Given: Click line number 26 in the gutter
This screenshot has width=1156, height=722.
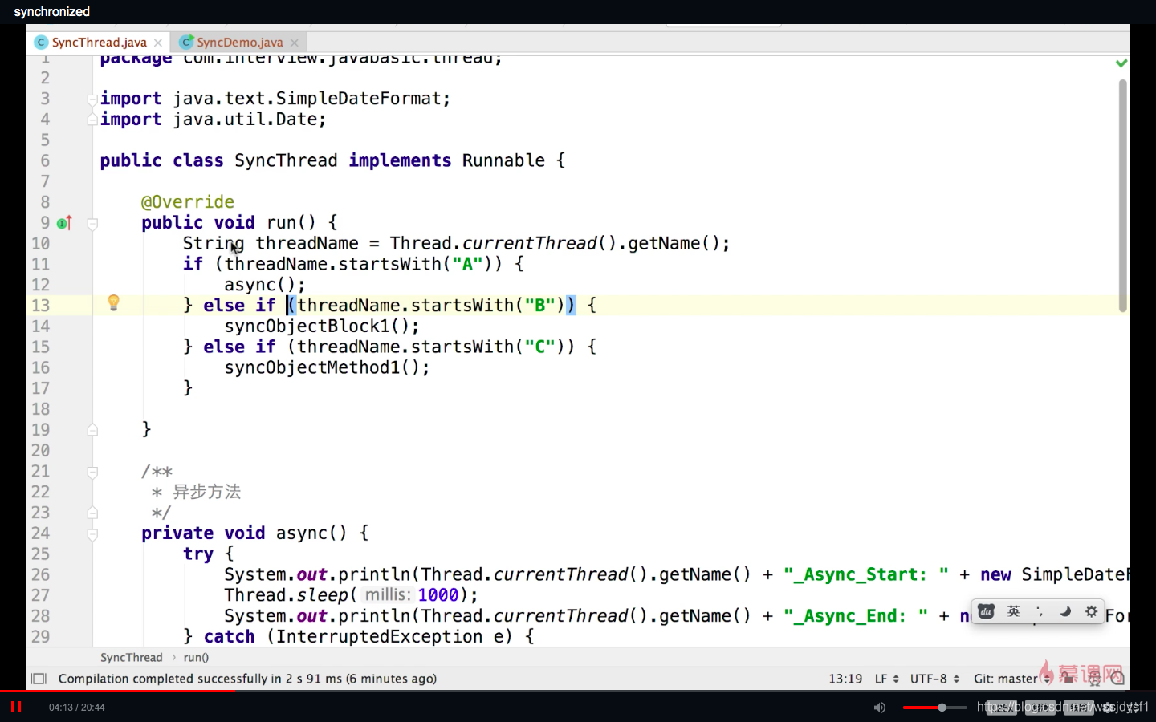Looking at the screenshot, I should 40,575.
